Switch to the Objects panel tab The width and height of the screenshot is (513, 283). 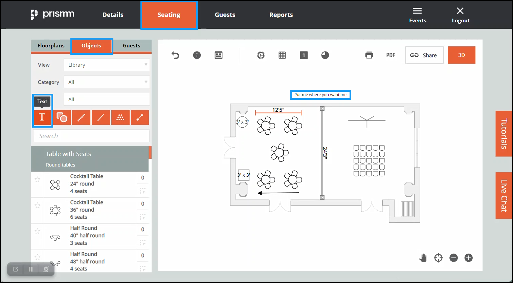[91, 46]
